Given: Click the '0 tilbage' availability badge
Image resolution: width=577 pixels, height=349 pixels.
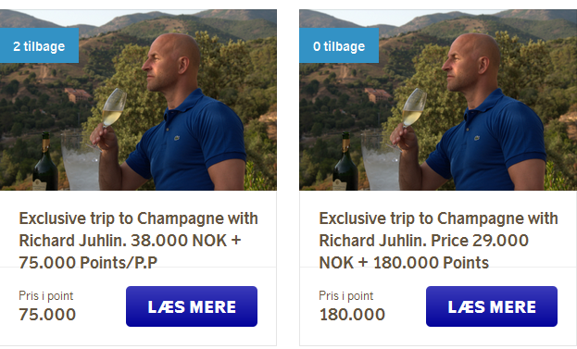Looking at the screenshot, I should point(339,45).
